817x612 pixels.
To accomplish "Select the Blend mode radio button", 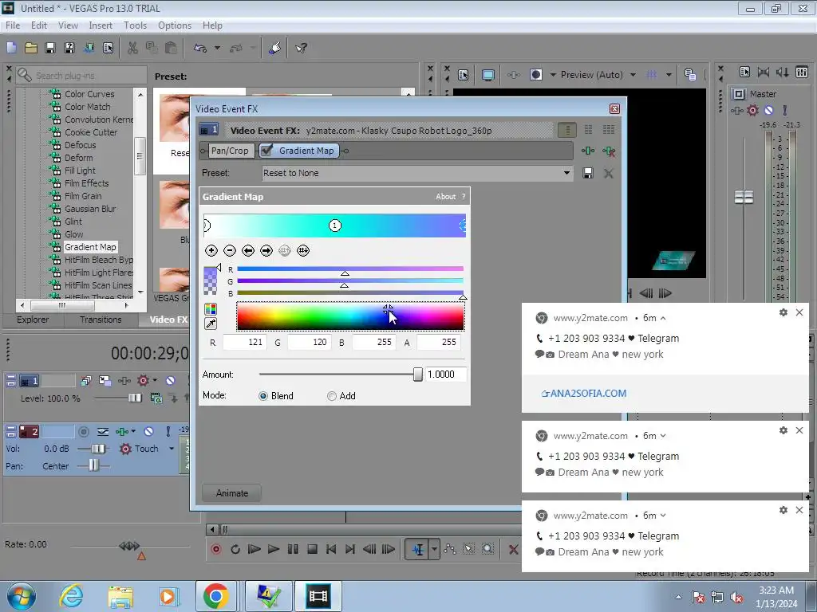I will coord(263,396).
